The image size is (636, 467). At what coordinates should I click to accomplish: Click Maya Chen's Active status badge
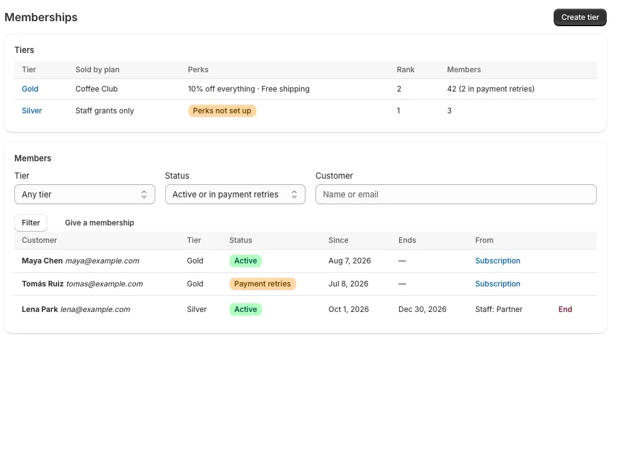pos(246,261)
